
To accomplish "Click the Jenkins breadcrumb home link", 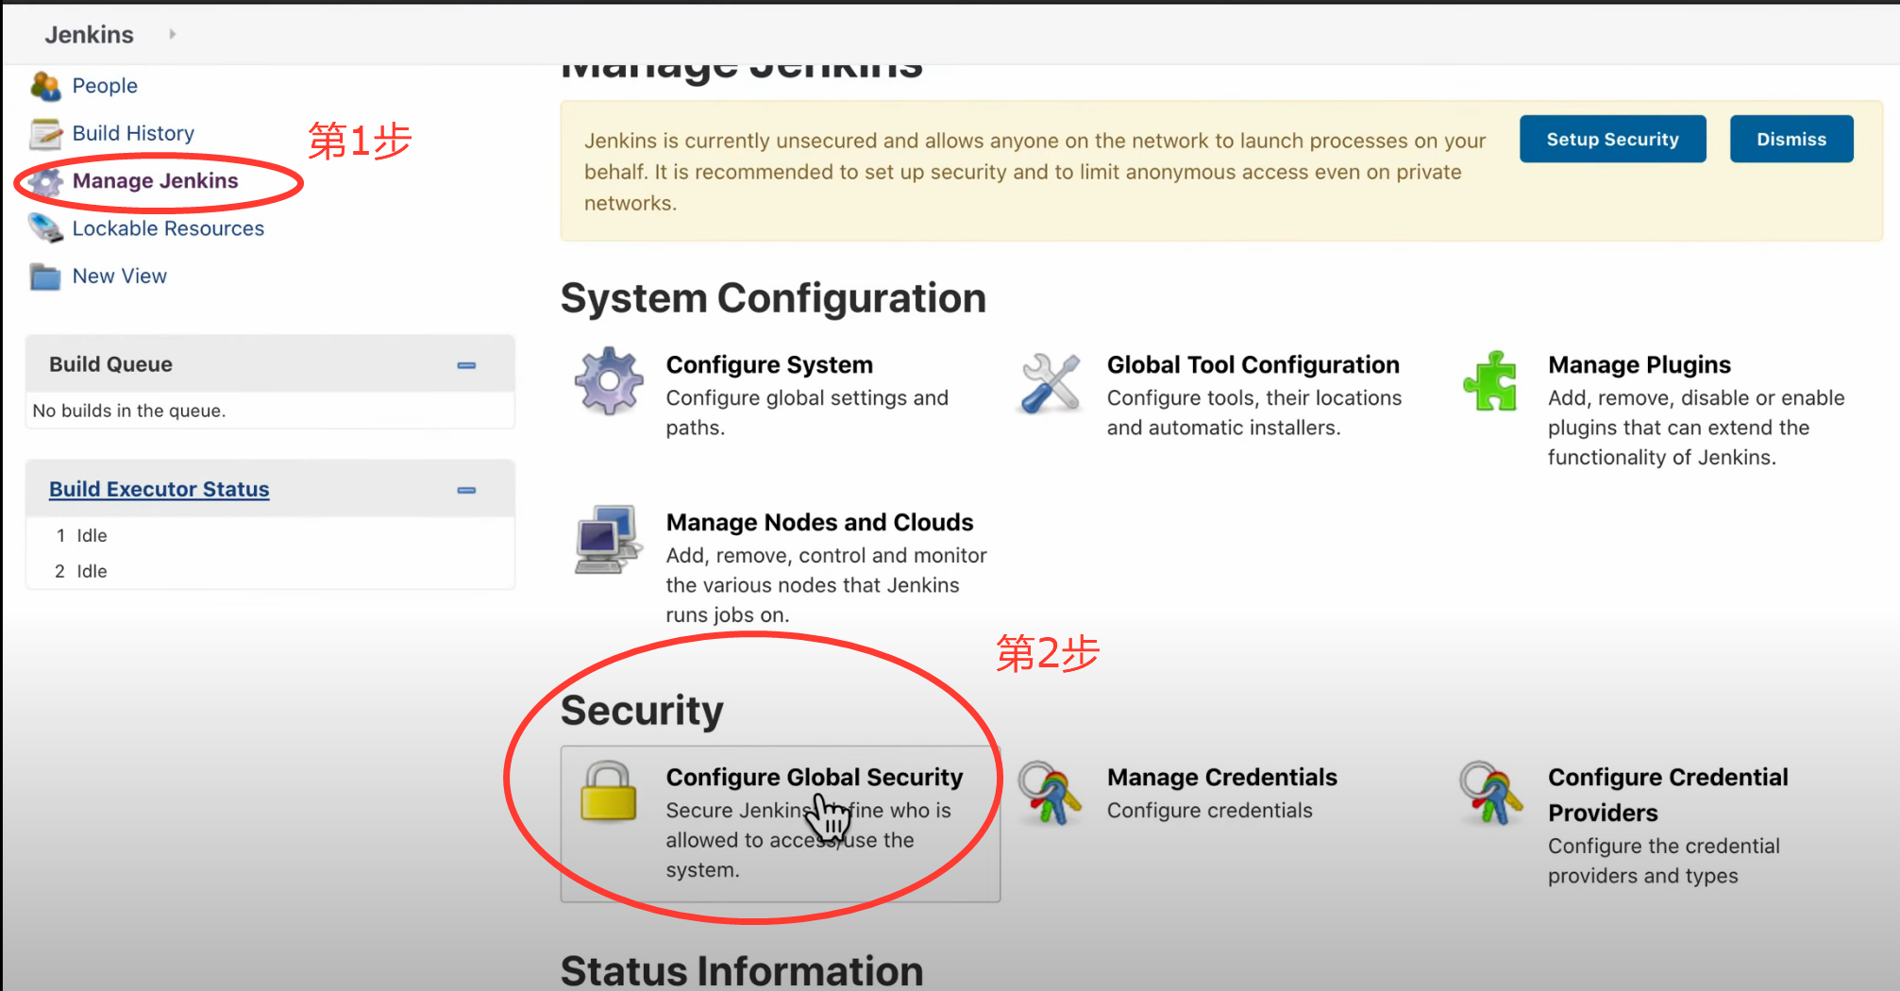I will [90, 34].
